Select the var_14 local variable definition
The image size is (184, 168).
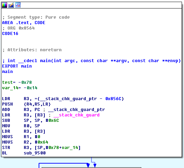coord(20,88)
